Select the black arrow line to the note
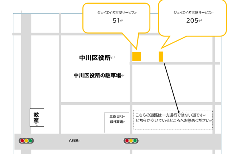 [171, 88]
